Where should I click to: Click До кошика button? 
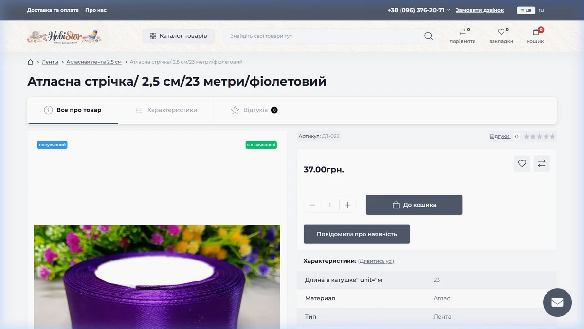(x=414, y=205)
